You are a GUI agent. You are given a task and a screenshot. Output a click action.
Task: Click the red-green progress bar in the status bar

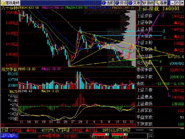pyautogui.click(x=102, y=135)
